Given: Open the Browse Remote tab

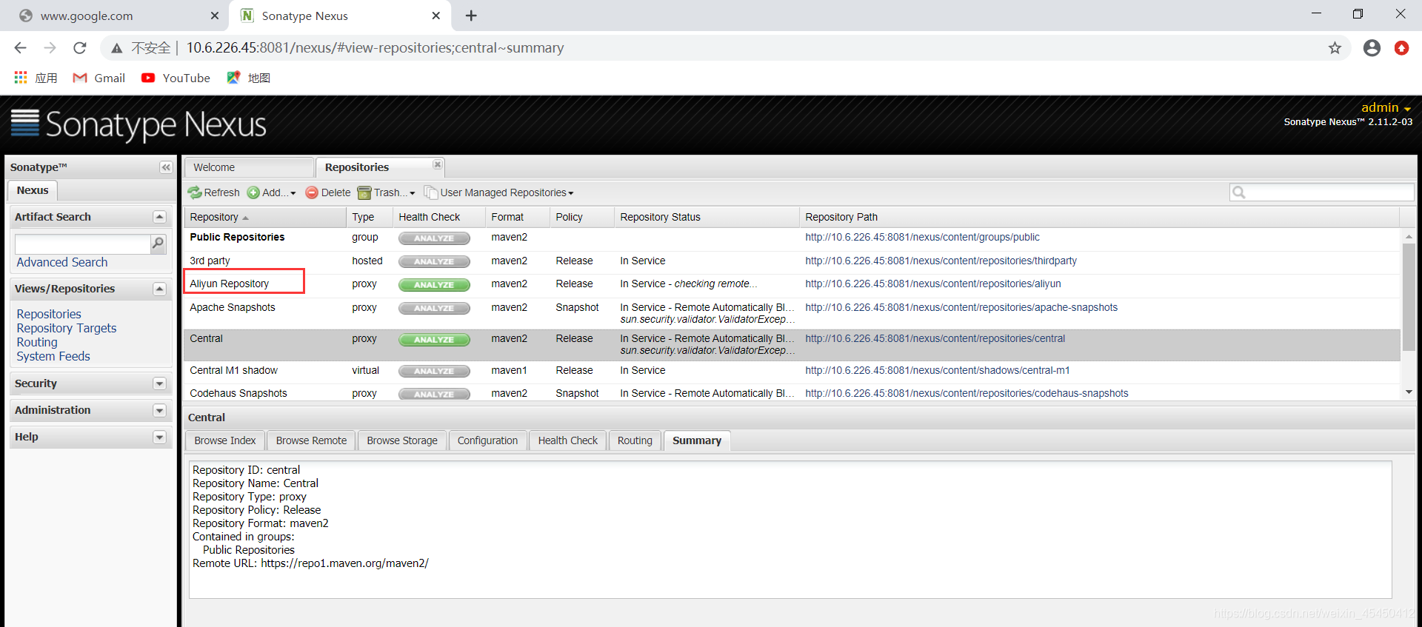Looking at the screenshot, I should pyautogui.click(x=311, y=440).
